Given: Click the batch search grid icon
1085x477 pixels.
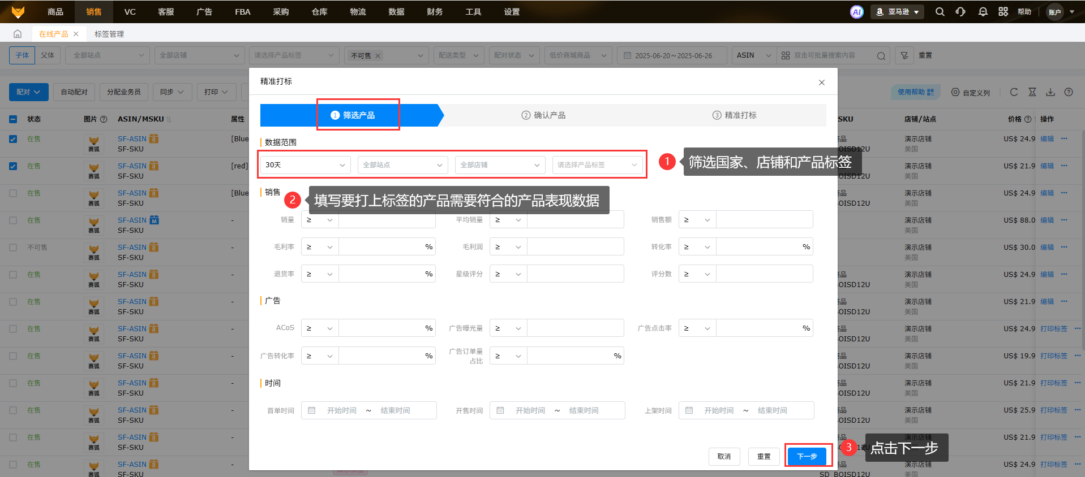Looking at the screenshot, I should (786, 55).
